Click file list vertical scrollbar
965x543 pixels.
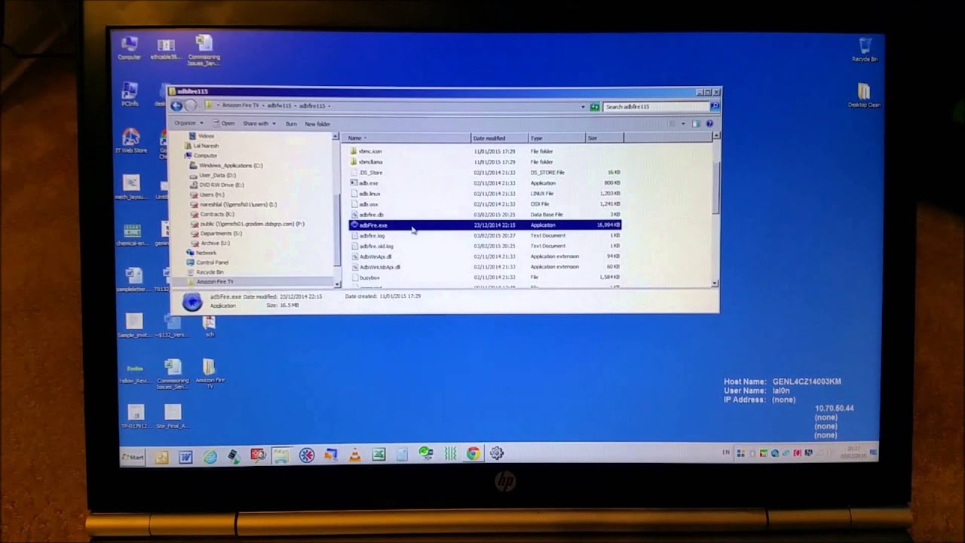pyautogui.click(x=715, y=210)
